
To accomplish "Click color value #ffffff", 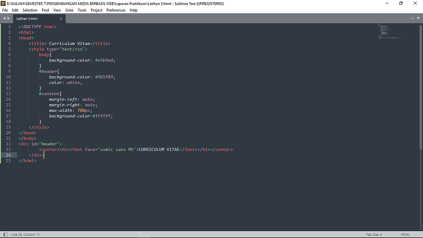I will [x=101, y=116].
